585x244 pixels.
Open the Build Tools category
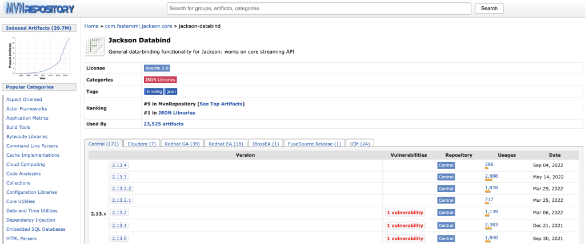click(18, 127)
